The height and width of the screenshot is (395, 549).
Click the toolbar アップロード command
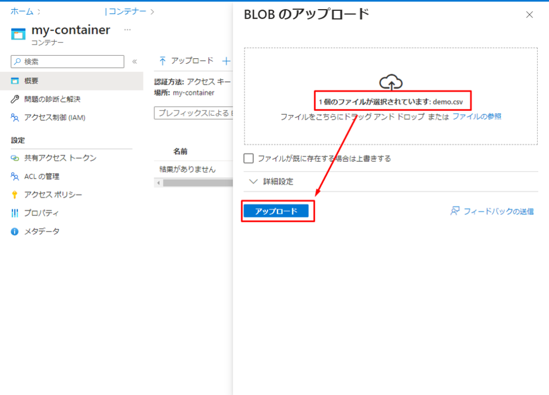tap(186, 61)
